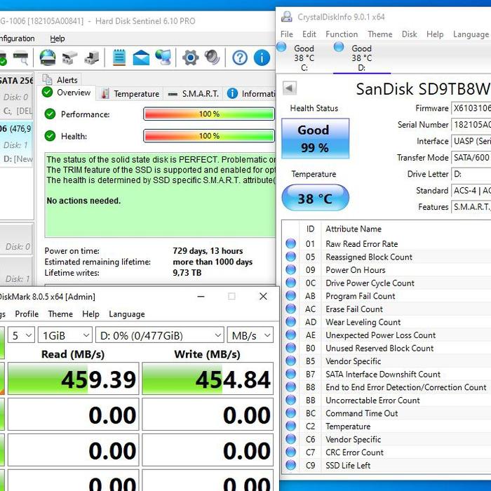Screen dimensions: 491x491
Task: Click the blue orb beside Command Time Out
Action: tap(291, 412)
